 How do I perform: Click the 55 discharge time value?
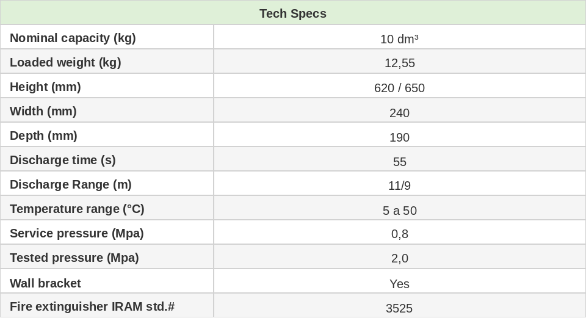coord(400,162)
